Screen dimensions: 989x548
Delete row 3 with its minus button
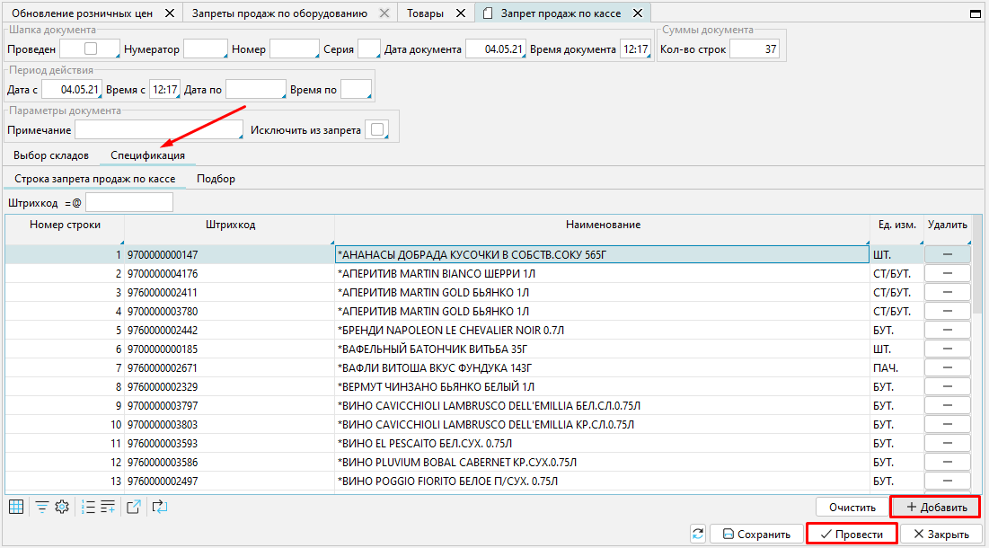(x=947, y=292)
